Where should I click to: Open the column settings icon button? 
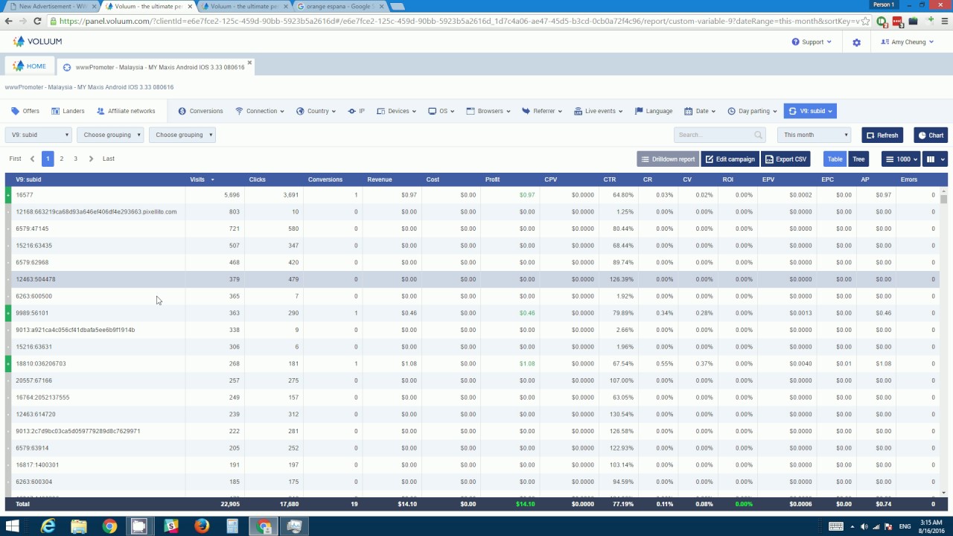point(934,159)
